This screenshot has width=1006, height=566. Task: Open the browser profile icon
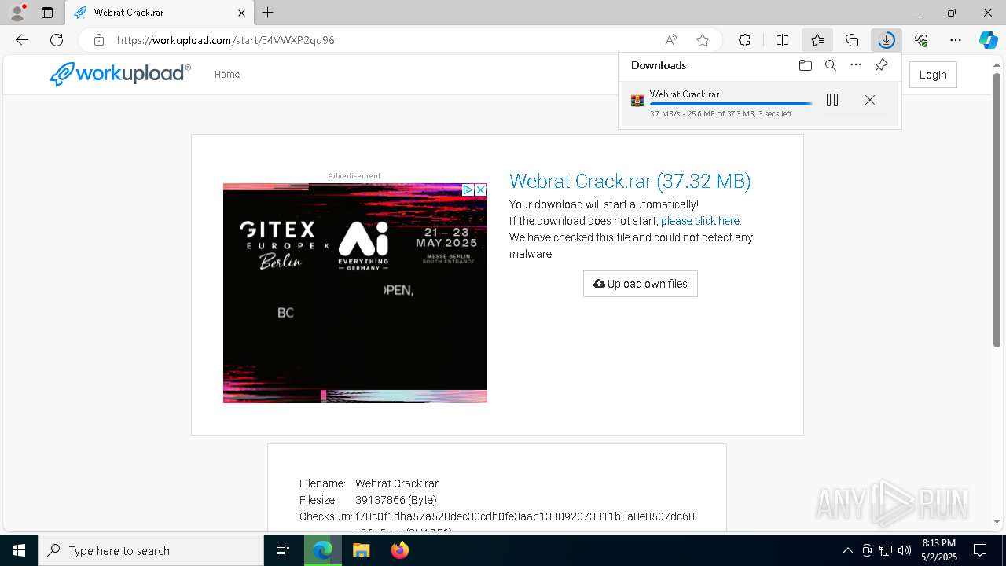tap(17, 12)
